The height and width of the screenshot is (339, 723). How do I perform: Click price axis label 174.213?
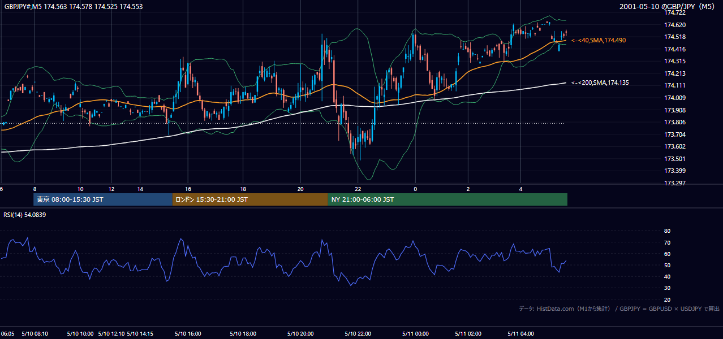pyautogui.click(x=675, y=73)
